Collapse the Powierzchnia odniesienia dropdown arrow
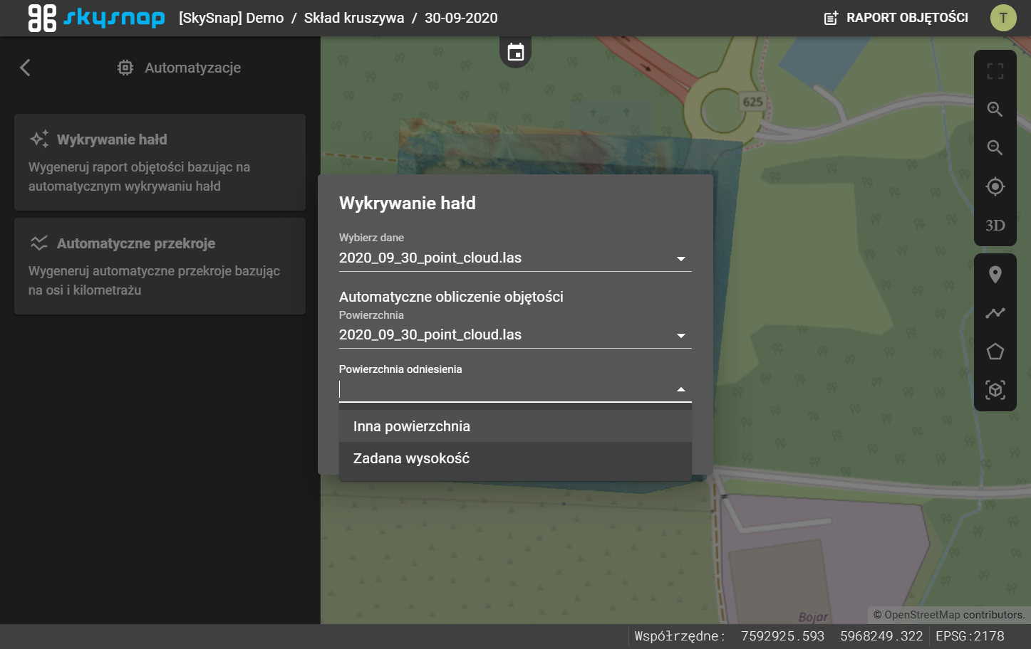The image size is (1031, 649). coord(681,389)
